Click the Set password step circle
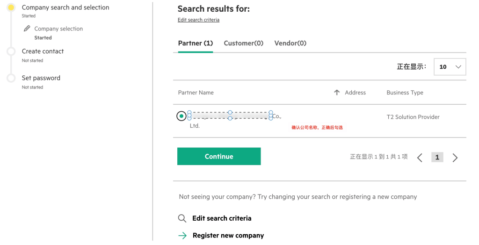 pos(11,78)
